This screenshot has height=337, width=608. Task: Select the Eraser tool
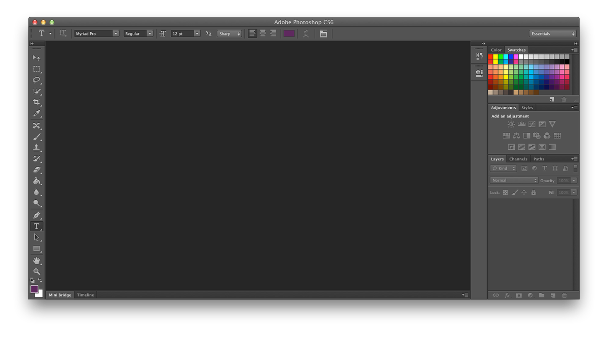[36, 170]
